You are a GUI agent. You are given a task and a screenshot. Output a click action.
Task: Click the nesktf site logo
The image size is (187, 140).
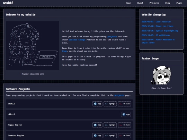(x=8, y=3)
